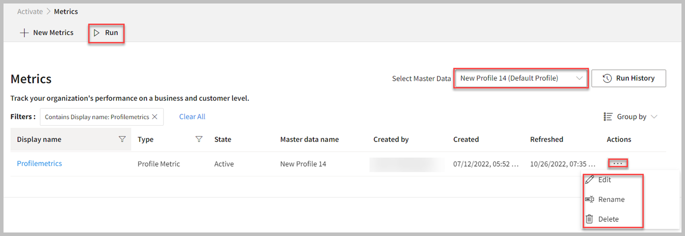Viewport: 685px width, 236px height.
Task: Expand the Group by chevron
Action: [654, 117]
